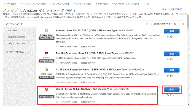Select Red Hat Enterprise Linux 7.4 AMI
This screenshot has width=191, height=108.
point(171,54)
